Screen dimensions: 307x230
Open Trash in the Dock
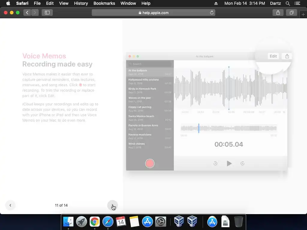239,221
